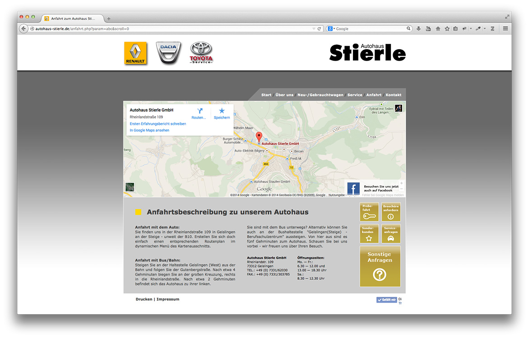
Task: Click the browser home icon
Action: [x=438, y=28]
